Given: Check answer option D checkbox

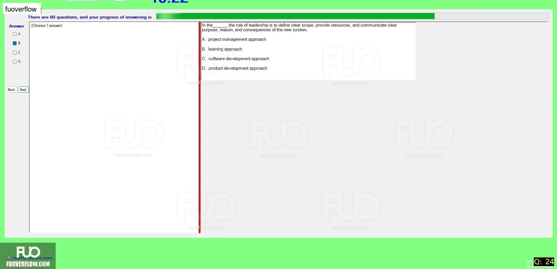Looking at the screenshot, I should (x=15, y=62).
